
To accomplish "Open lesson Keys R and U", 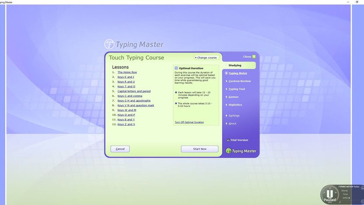I will pos(126,82).
